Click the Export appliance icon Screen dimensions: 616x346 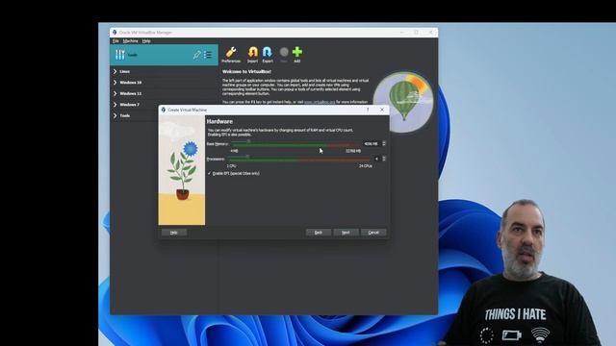point(268,55)
